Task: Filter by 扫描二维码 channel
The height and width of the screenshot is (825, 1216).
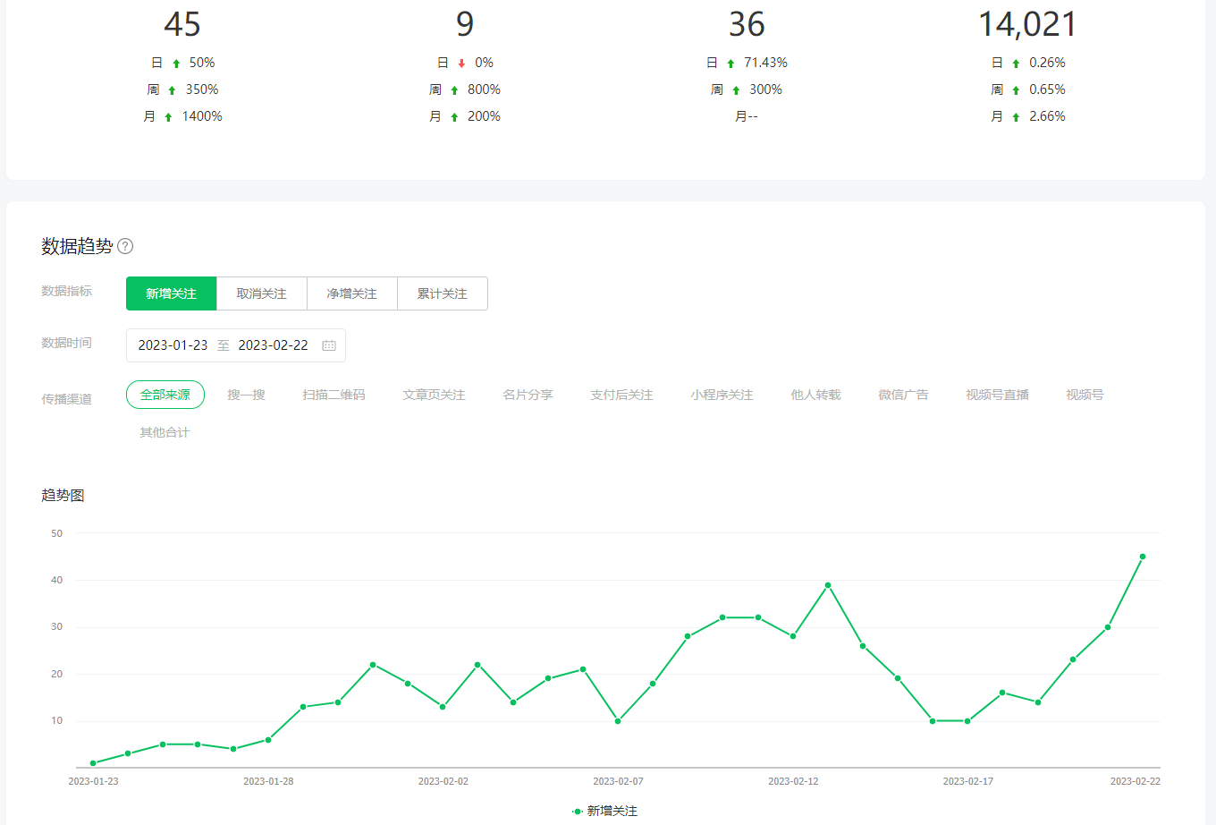Action: point(334,395)
